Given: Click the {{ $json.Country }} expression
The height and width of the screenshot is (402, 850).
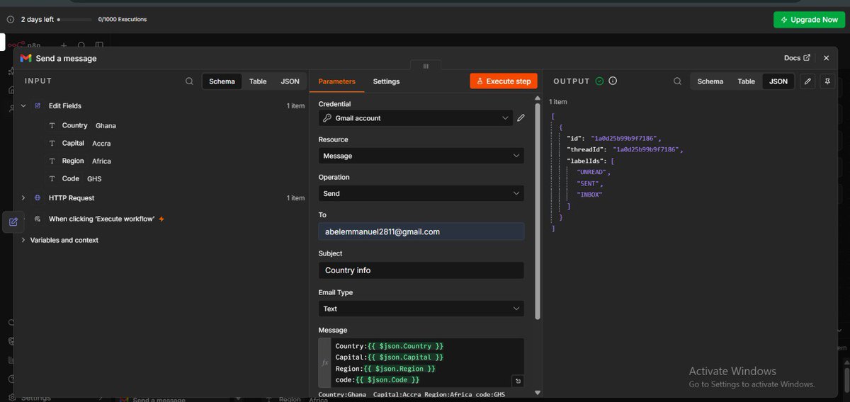Looking at the screenshot, I should (406, 346).
